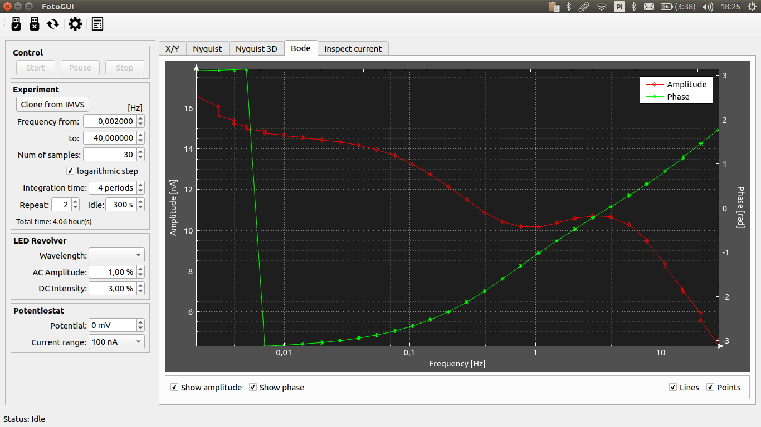Select the Bode tab

click(x=301, y=48)
